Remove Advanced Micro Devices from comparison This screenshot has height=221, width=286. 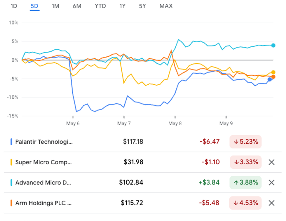(271, 182)
